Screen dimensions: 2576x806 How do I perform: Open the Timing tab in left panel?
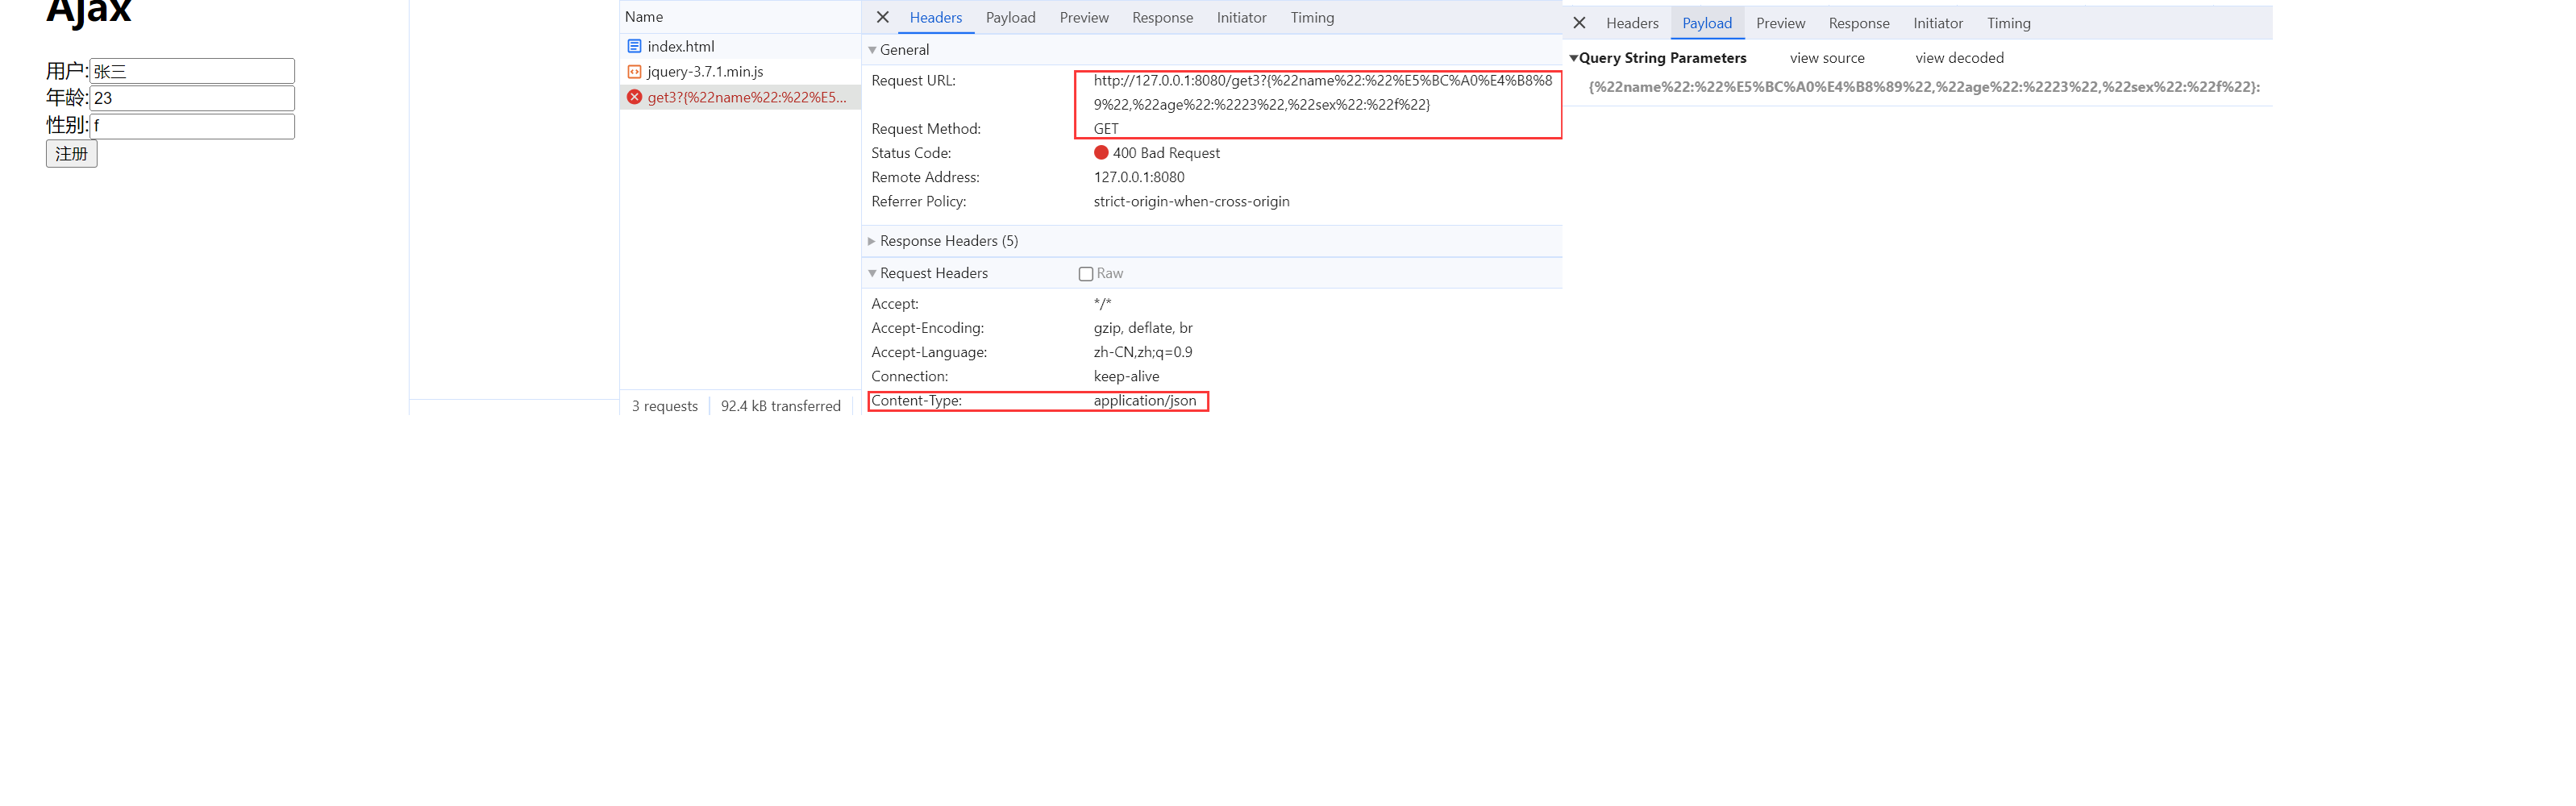[1312, 18]
